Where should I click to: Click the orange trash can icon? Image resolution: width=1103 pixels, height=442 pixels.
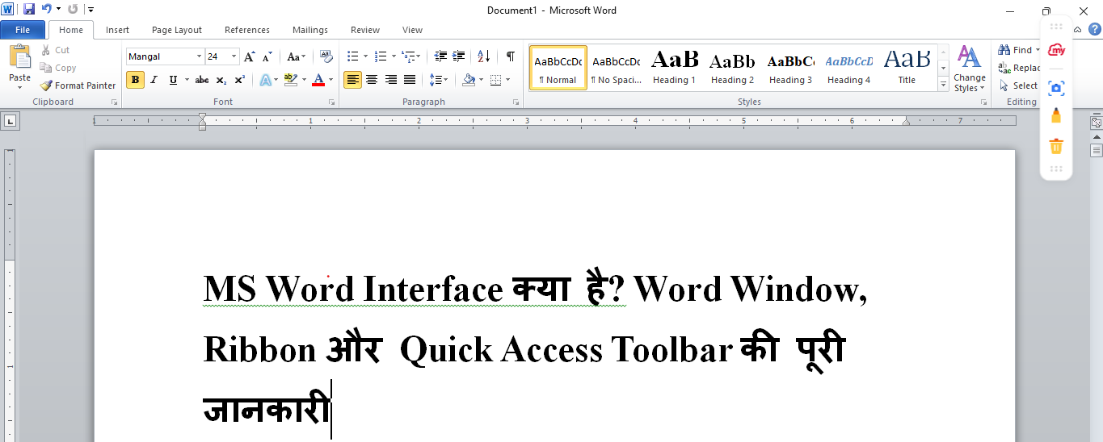(x=1055, y=146)
